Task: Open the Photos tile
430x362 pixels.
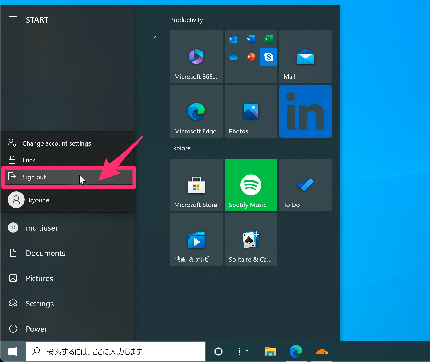Action: (251, 111)
